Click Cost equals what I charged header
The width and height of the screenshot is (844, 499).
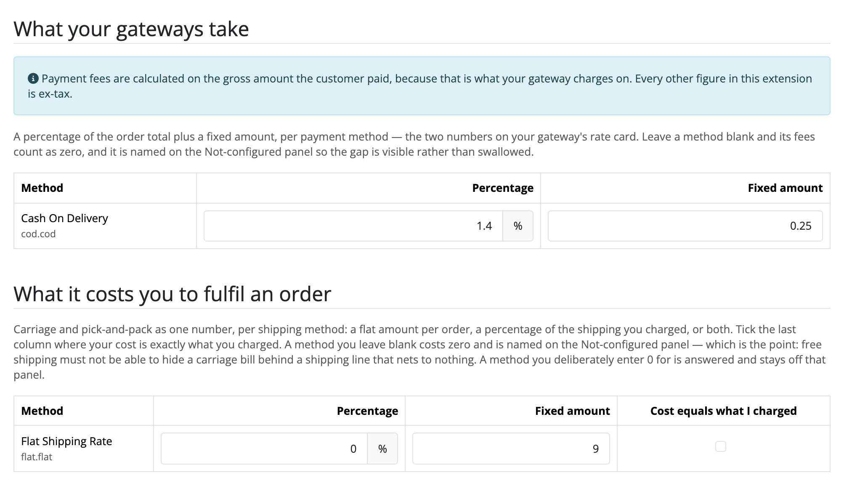723,411
